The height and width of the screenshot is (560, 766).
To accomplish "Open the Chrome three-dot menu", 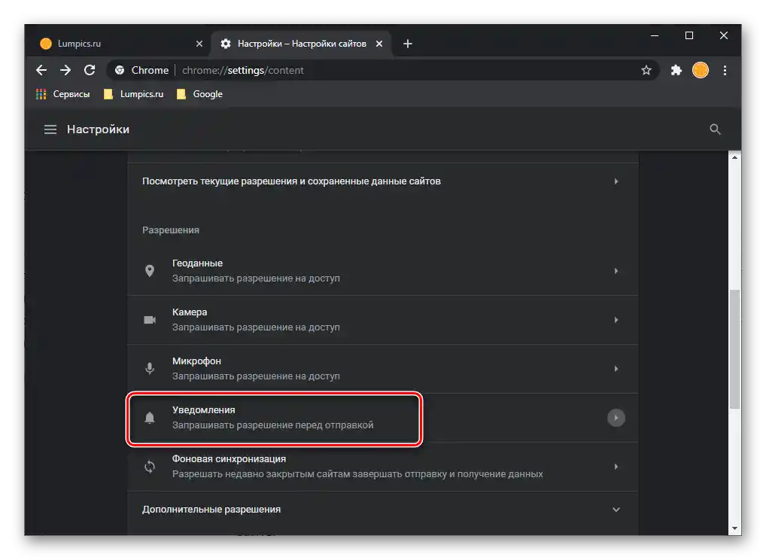I will click(x=725, y=70).
